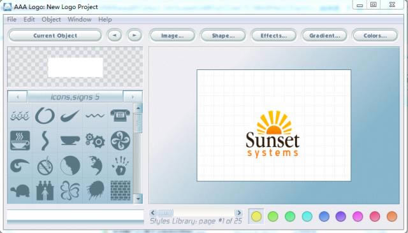This screenshot has width=408, height=233.
Task: Pick the circular brush swoosh icon
Action: (45, 116)
